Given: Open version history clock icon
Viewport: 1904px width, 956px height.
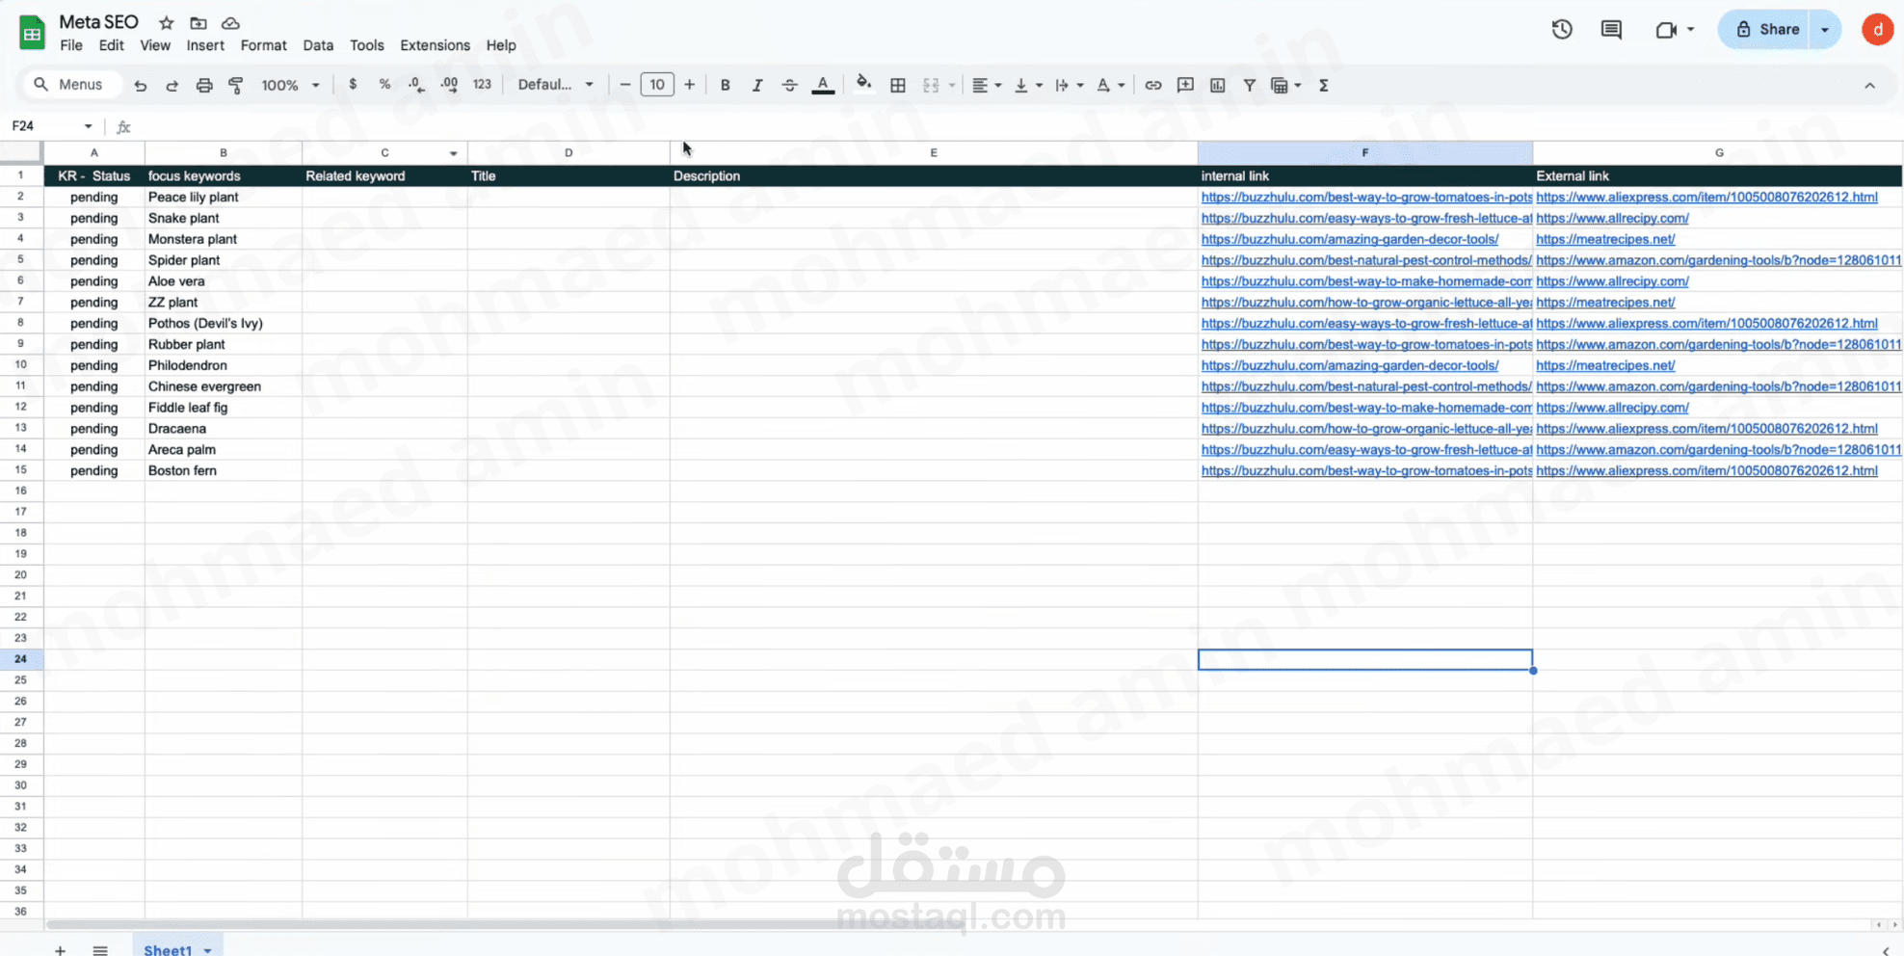Looking at the screenshot, I should tap(1562, 30).
